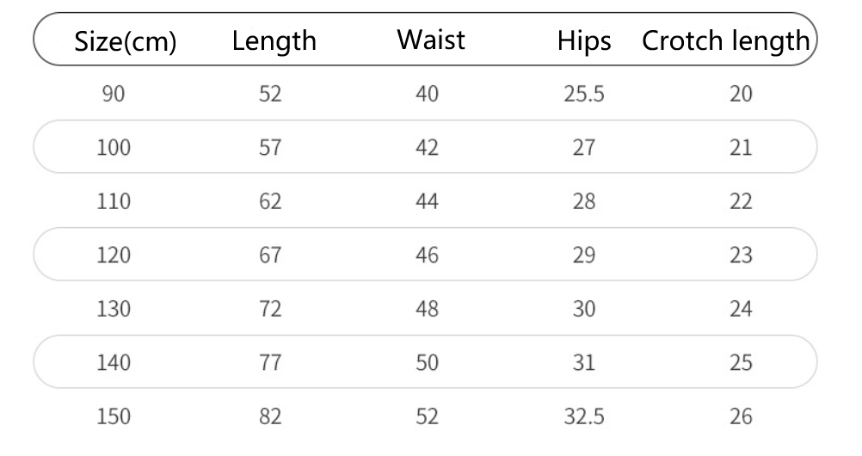Click the Hips column header

point(583,40)
